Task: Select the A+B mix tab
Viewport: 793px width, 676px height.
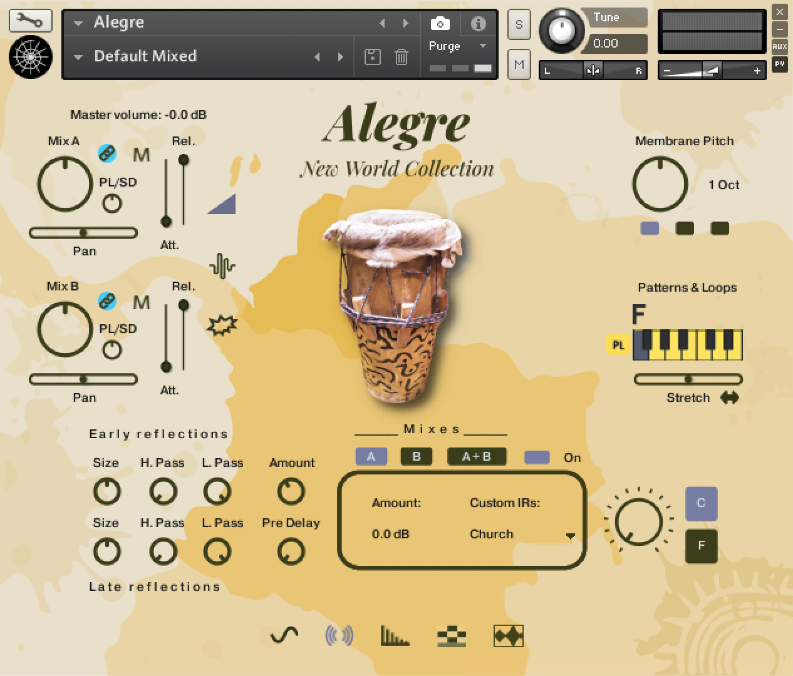Action: [477, 456]
